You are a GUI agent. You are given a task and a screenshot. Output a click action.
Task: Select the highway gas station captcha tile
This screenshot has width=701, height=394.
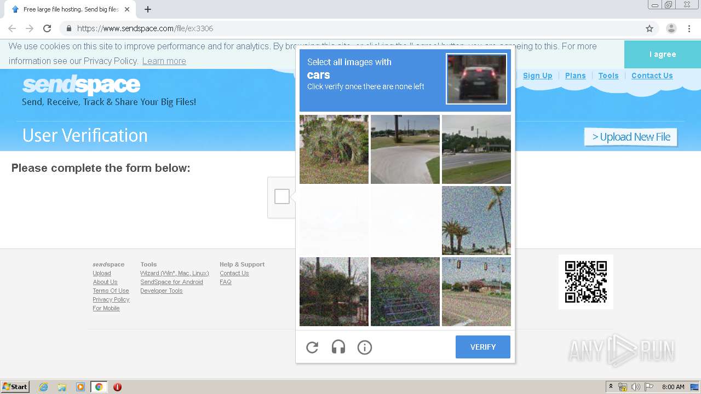(x=476, y=149)
